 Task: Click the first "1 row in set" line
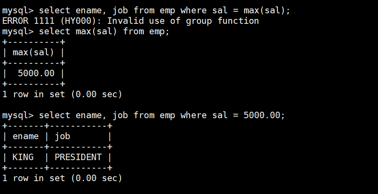[62, 94]
